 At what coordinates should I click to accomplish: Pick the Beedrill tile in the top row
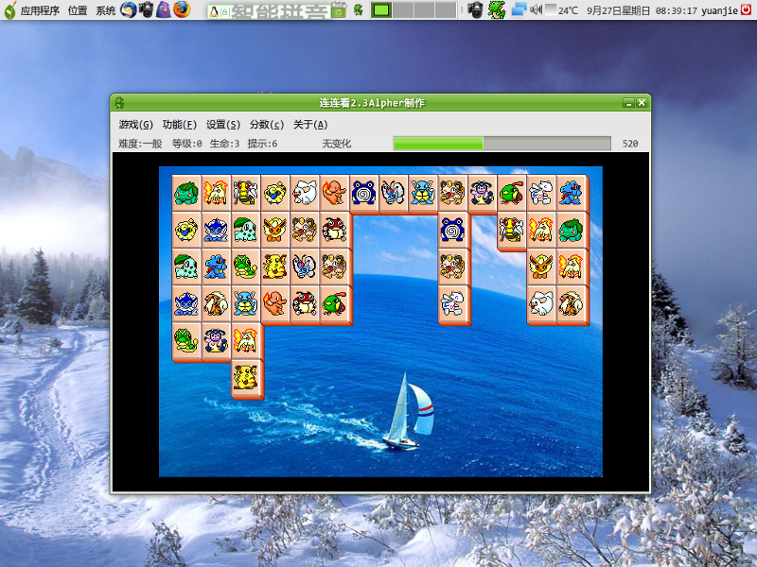[x=245, y=193]
